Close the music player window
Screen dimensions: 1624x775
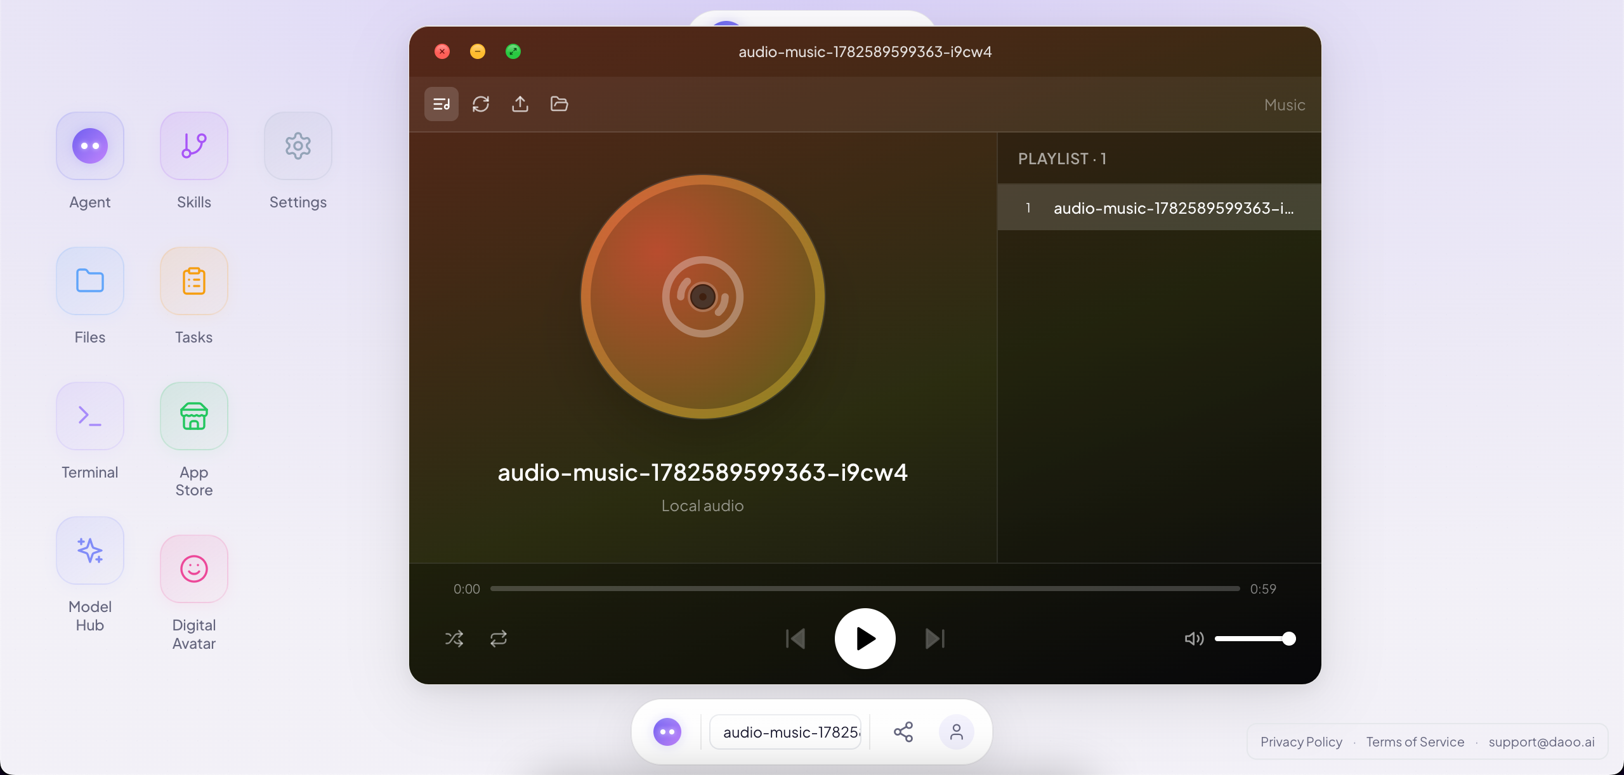442,51
